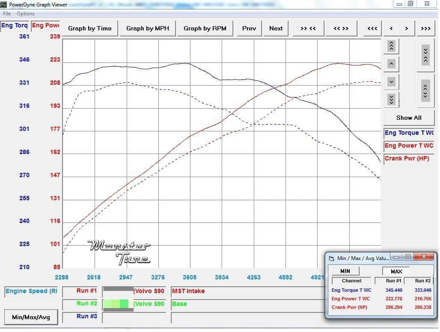Click the Show All button

(x=408, y=118)
